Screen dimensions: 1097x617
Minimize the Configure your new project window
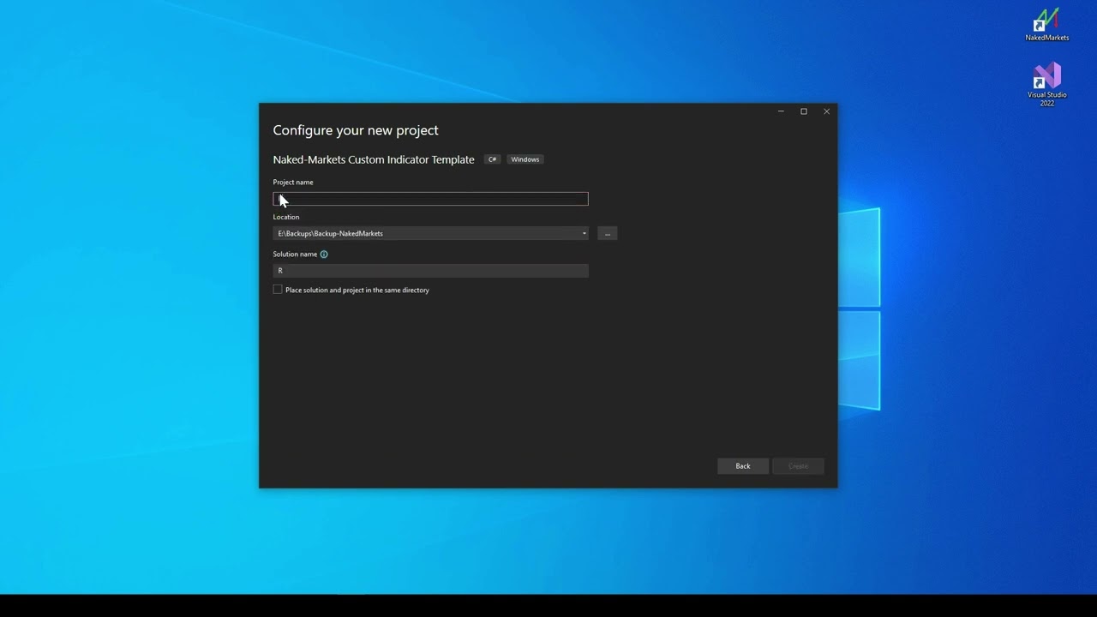click(x=781, y=111)
